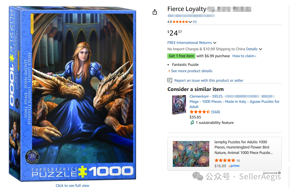Expand the rating breakdown chevron
Viewport: 290px width, 188px height.
point(190,22)
